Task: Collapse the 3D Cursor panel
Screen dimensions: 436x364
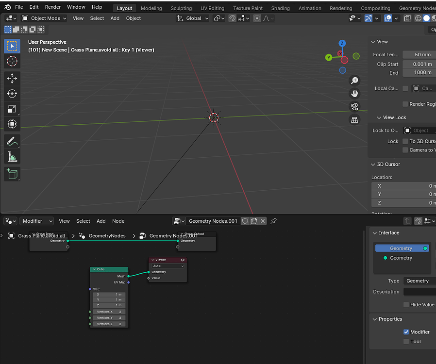Action: coord(373,165)
